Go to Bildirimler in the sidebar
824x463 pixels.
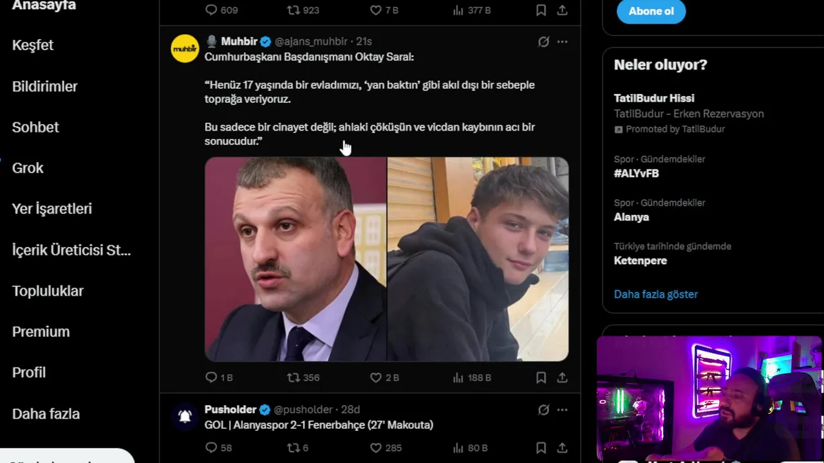[44, 86]
